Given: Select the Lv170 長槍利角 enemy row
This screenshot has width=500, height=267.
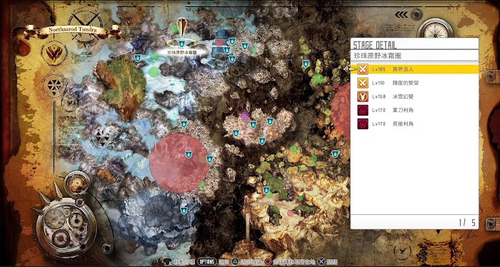Looking at the screenshot, I should click(x=414, y=124).
